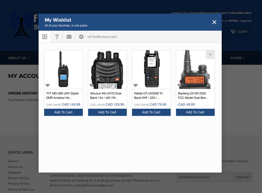Viewport: 262px width, 193px height.
Task: Click Baofeng UV-5R 2020 FCC title
Action: [193, 95]
